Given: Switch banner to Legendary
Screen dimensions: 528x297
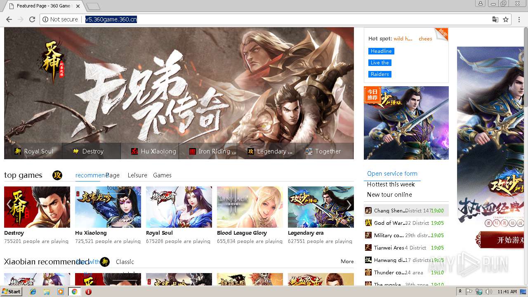Looking at the screenshot, I should pos(266,151).
